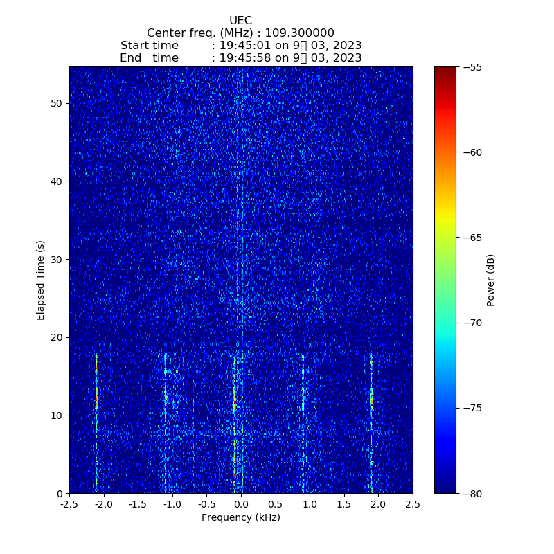The image size is (554, 554).
Task: Click the 0.0 frequency tick label
Action: pyautogui.click(x=240, y=505)
